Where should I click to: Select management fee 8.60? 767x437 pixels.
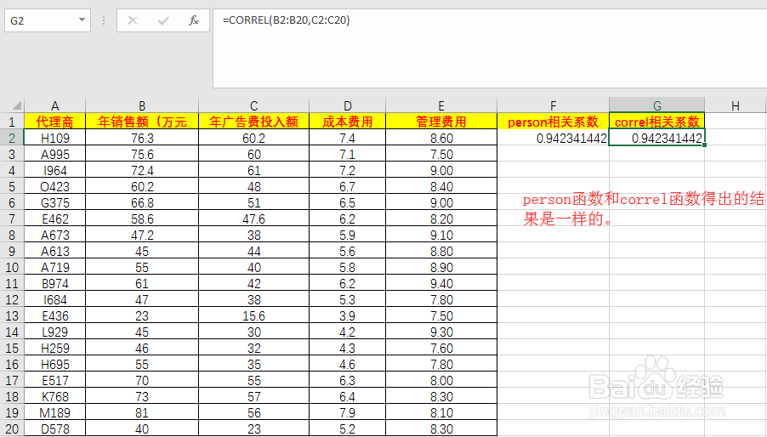(x=441, y=138)
